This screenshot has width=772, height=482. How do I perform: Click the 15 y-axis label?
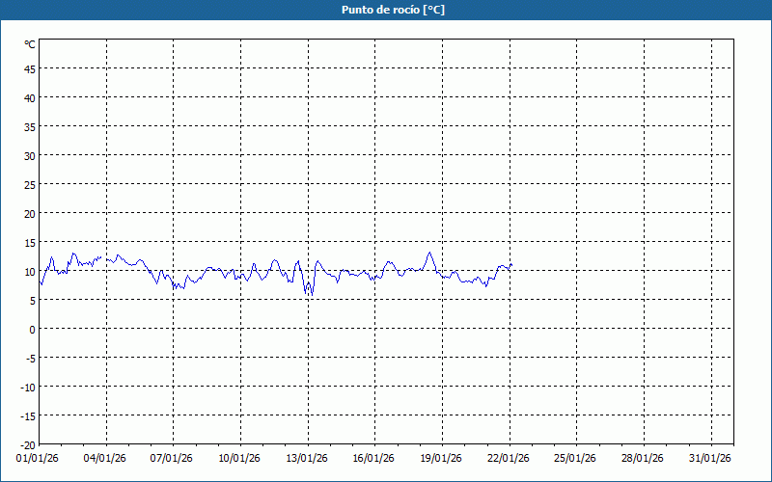coord(29,242)
